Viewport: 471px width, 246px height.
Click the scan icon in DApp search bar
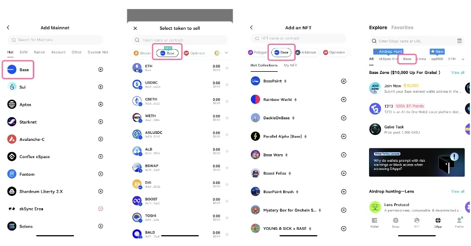pyautogui.click(x=459, y=41)
